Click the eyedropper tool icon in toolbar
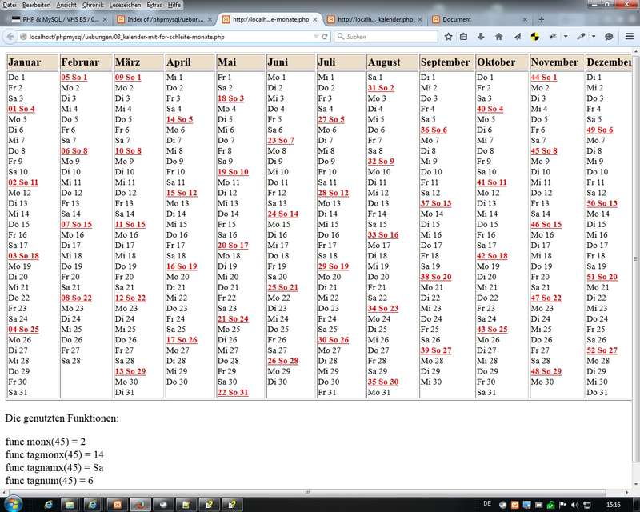 [x=581, y=37]
